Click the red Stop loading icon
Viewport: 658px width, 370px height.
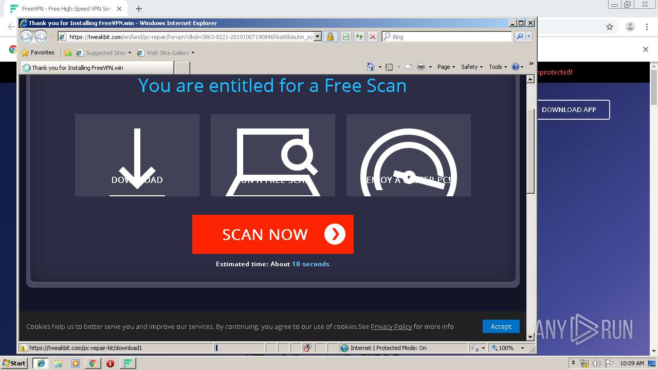pyautogui.click(x=373, y=36)
